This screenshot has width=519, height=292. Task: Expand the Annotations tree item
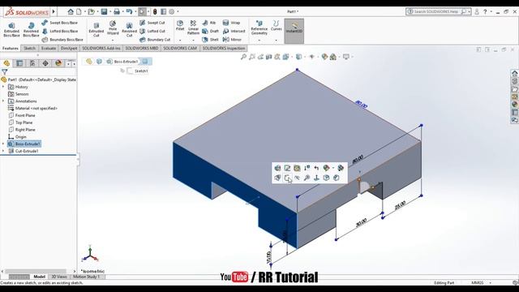pos(3,101)
